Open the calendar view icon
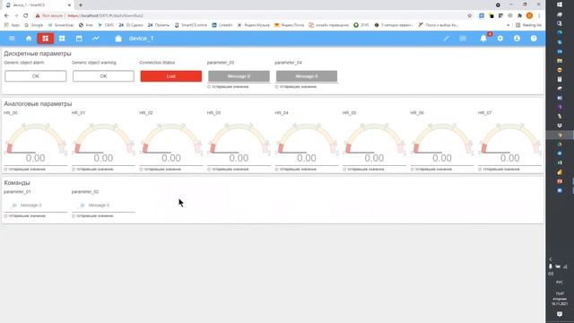574x323 pixels. pos(79,39)
